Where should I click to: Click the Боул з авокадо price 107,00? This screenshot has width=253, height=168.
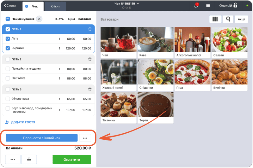pos(71,110)
